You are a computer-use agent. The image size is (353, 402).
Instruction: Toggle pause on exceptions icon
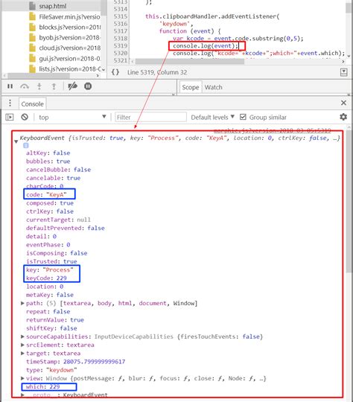(x=88, y=86)
